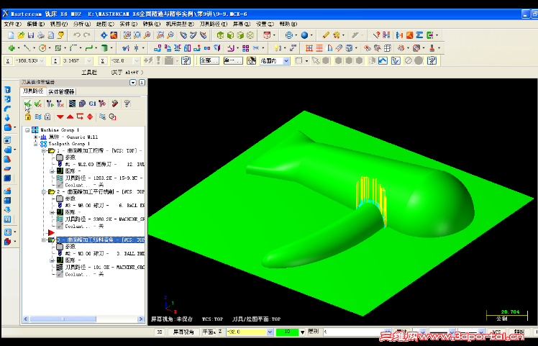Click the 3D mode status bar button
Image resolution: width=538 pixels, height=346 pixels.
(x=160, y=332)
